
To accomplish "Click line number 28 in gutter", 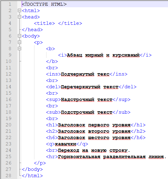I will pos(8,176).
